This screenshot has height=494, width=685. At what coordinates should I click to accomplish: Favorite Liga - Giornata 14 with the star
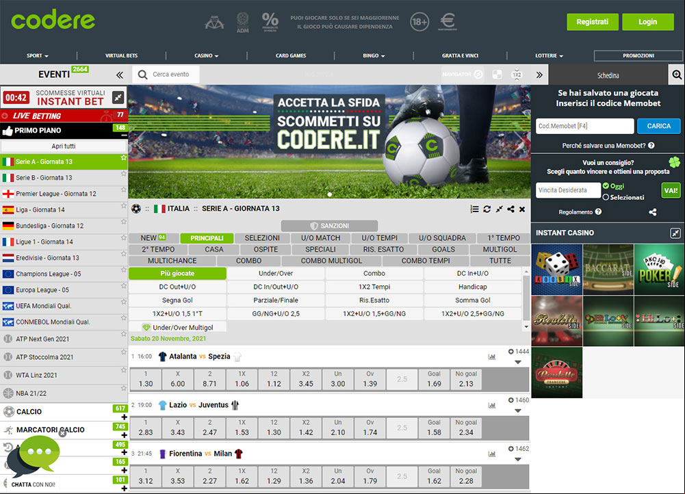click(x=124, y=206)
